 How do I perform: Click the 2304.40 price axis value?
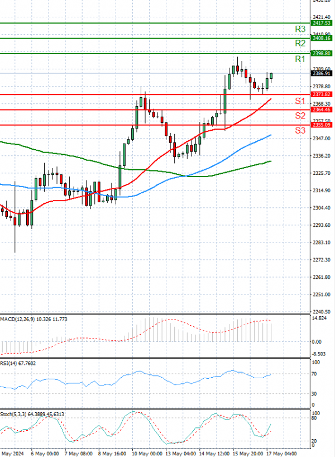(x=322, y=208)
